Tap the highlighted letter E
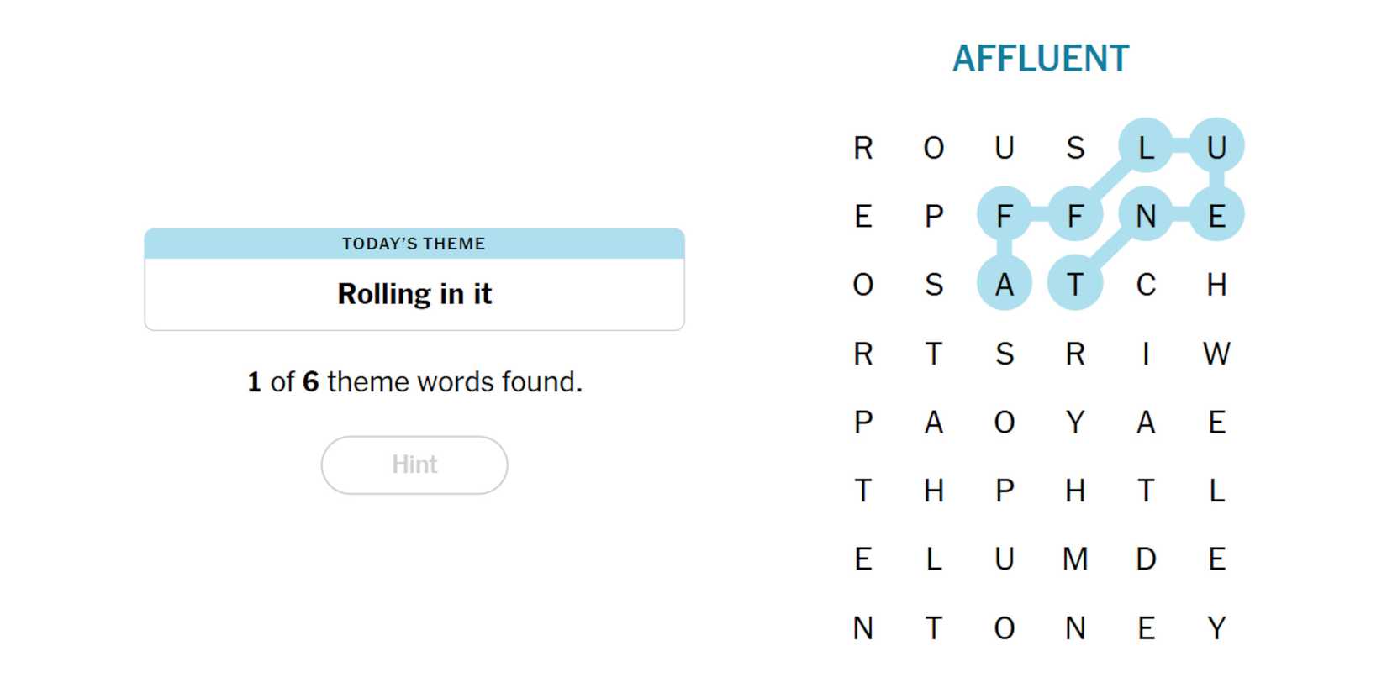Screen dimensions: 1387x693 tap(1216, 216)
